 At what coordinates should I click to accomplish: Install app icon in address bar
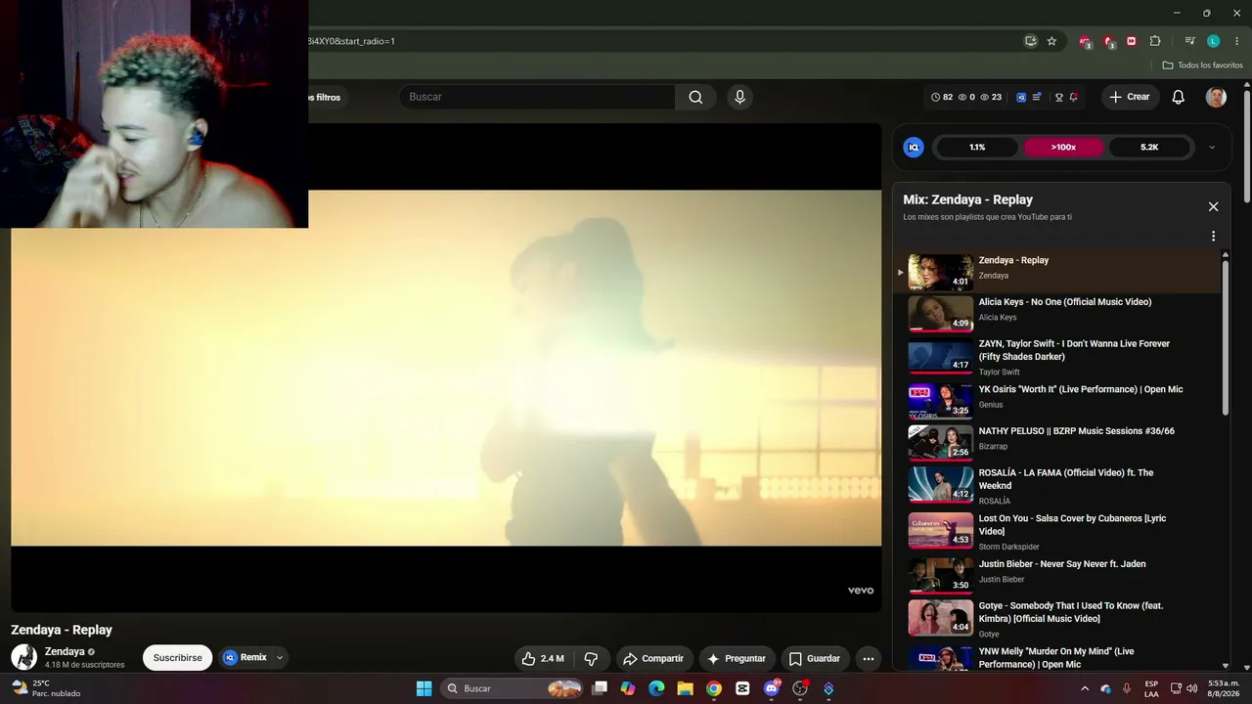click(1031, 41)
